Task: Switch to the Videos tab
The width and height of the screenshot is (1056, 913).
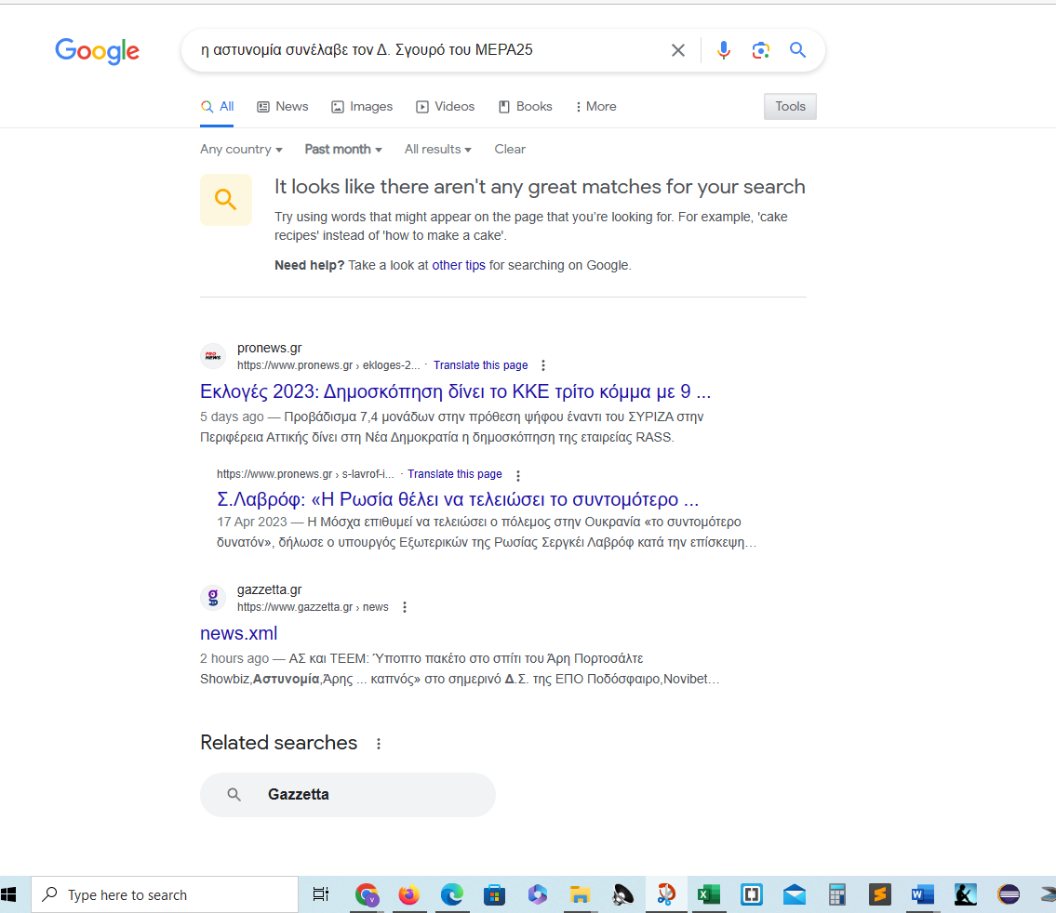Action: point(445,106)
